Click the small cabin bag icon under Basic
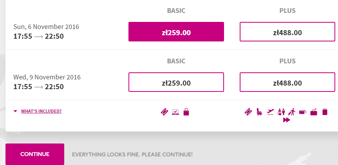This screenshot has width=338, height=165. click(186, 112)
